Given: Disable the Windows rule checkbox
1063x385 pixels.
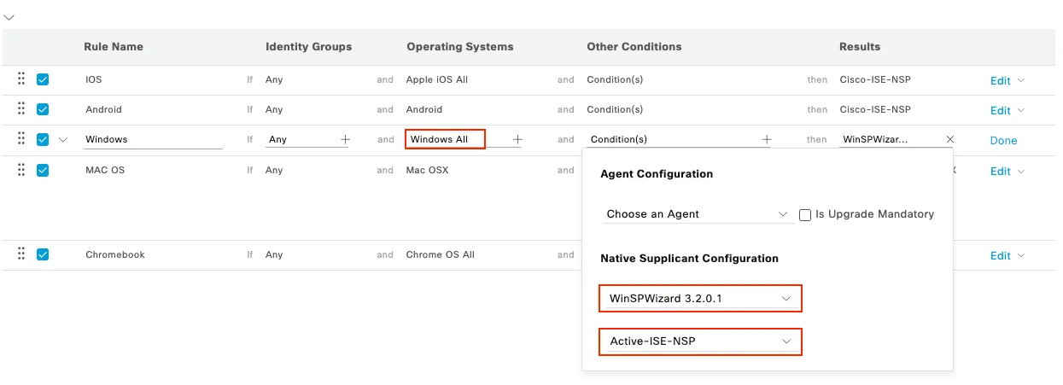Looking at the screenshot, I should (x=43, y=139).
